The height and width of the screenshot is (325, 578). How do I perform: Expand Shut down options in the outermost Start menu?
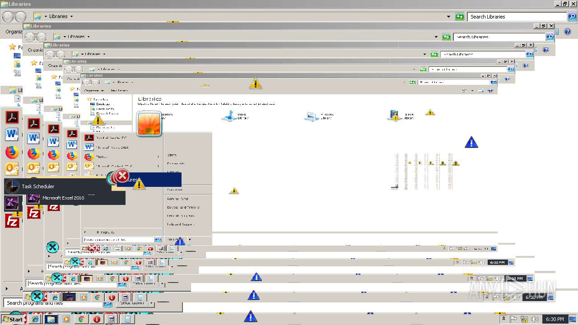(152, 303)
